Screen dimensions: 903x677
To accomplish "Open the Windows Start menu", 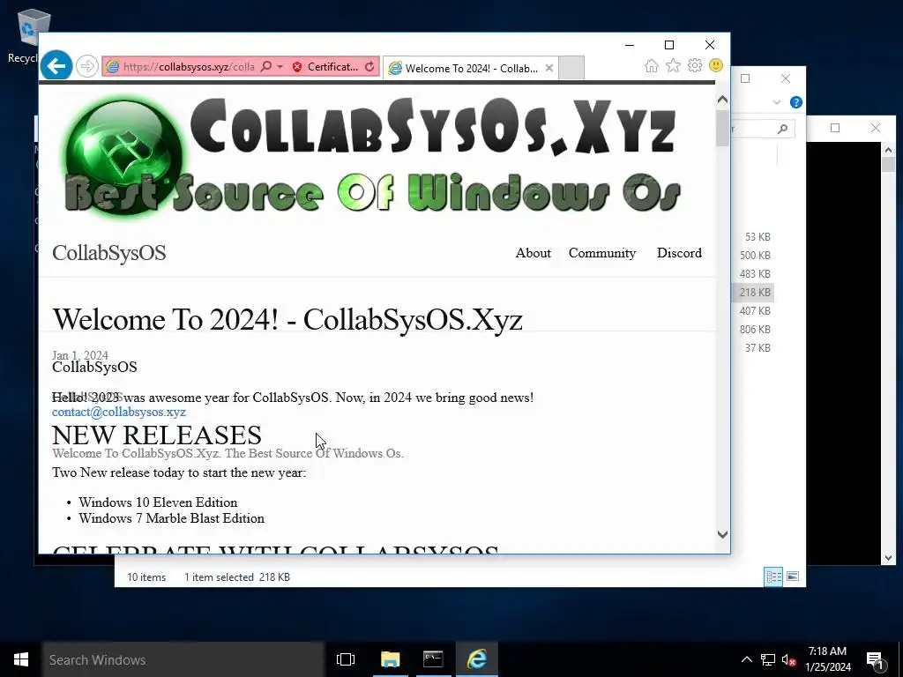I will [x=21, y=659].
